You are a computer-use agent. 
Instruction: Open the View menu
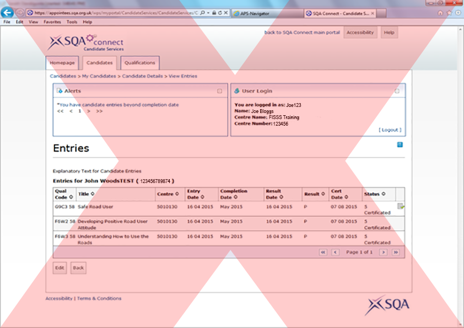[33, 22]
